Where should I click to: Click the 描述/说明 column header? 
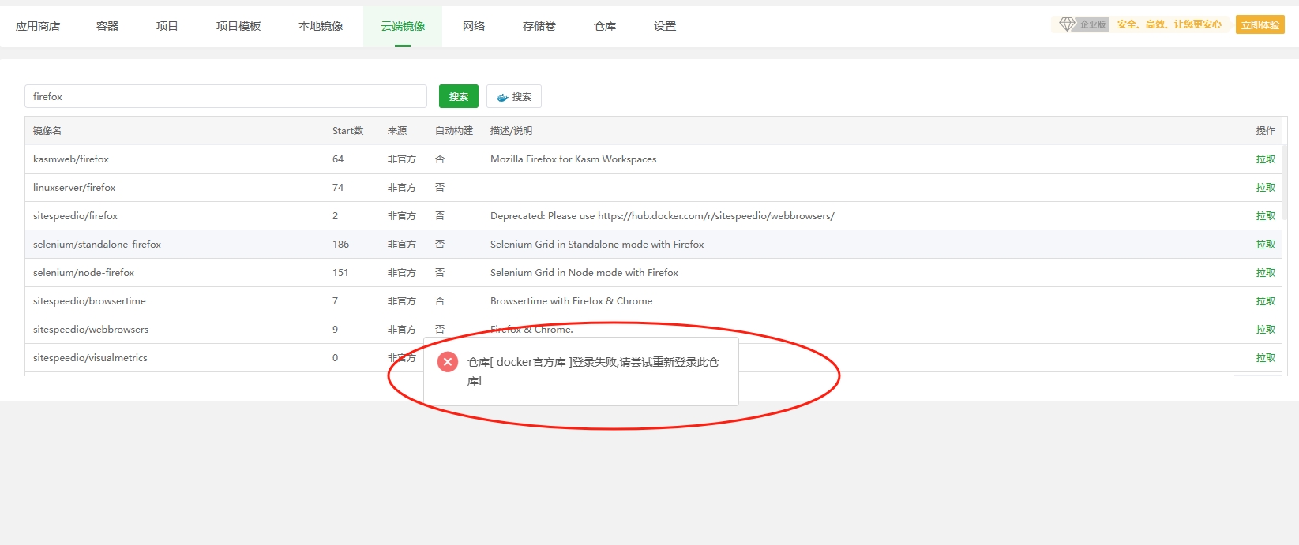click(511, 131)
